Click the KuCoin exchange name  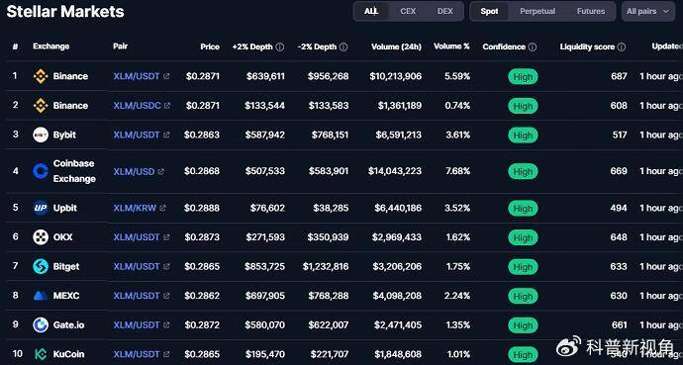[69, 354]
